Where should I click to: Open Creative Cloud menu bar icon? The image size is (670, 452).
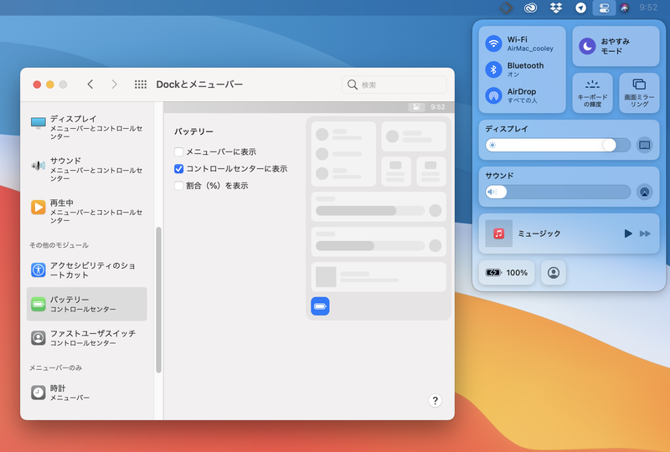tap(530, 8)
